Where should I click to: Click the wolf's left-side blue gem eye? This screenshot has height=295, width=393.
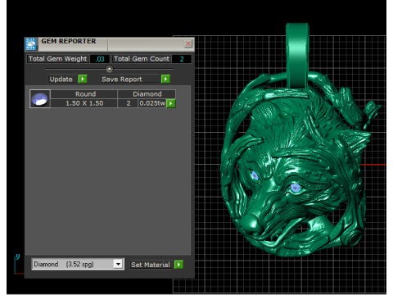coord(255,175)
